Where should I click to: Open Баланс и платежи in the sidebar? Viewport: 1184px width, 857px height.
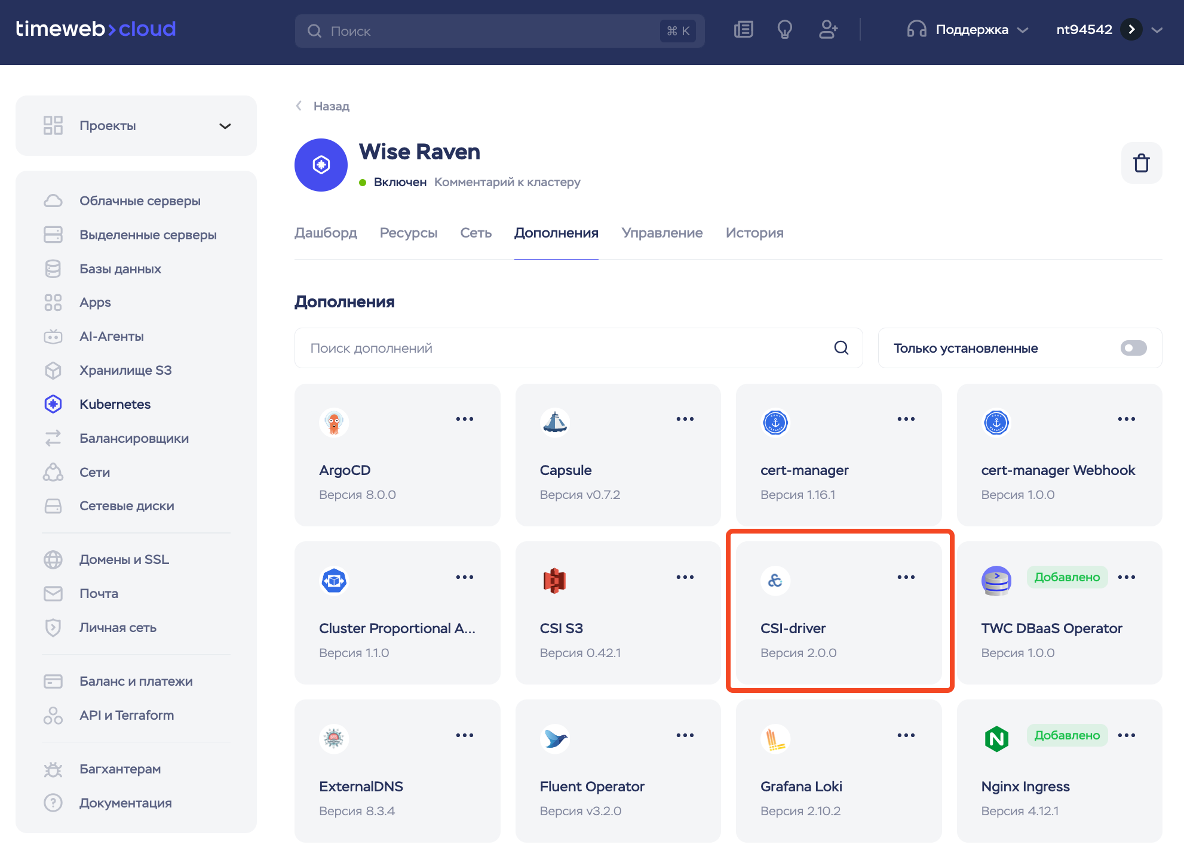click(x=136, y=682)
